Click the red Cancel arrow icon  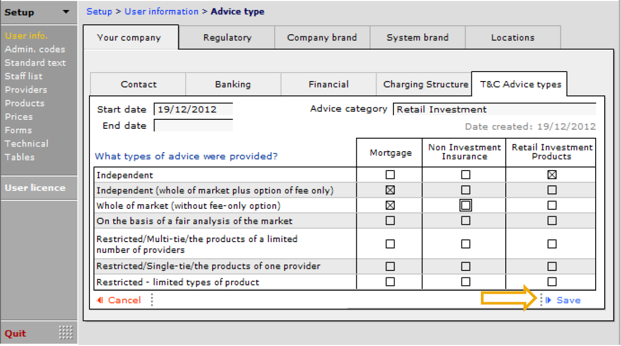click(100, 300)
